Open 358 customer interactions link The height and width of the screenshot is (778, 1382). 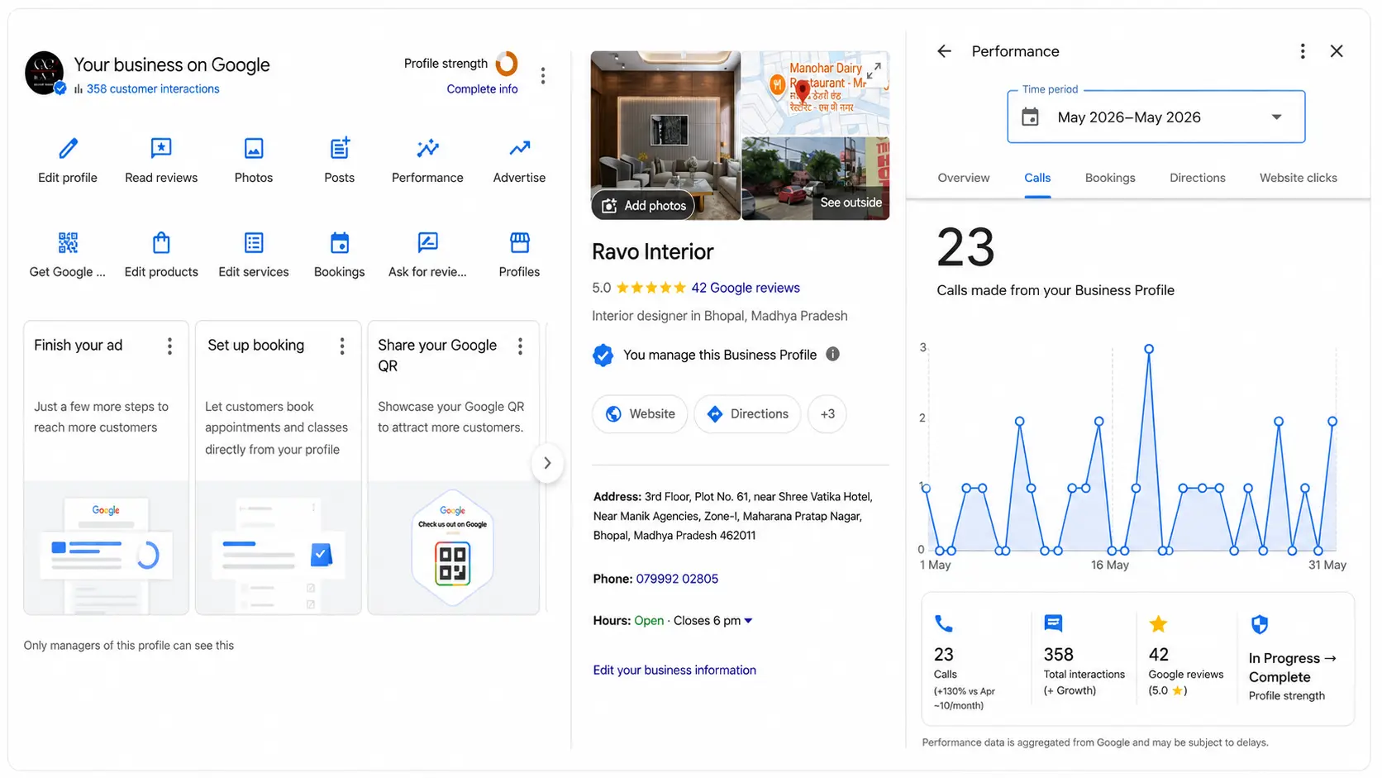(153, 89)
